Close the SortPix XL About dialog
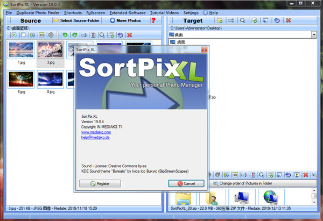Viewport: 323px width, 221px height. (204, 49)
